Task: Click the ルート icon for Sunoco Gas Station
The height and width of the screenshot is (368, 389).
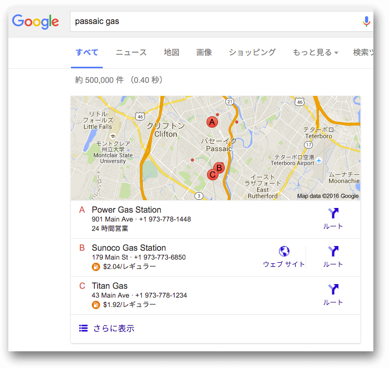Action: coord(333,251)
